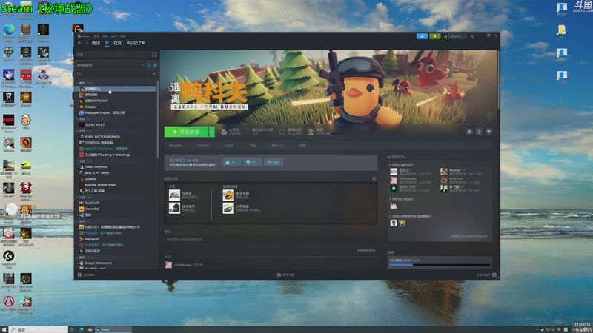Screen dimensions: 593x333
Task: Click the thumbs-up recommend button
Action: pyautogui.click(x=232, y=162)
